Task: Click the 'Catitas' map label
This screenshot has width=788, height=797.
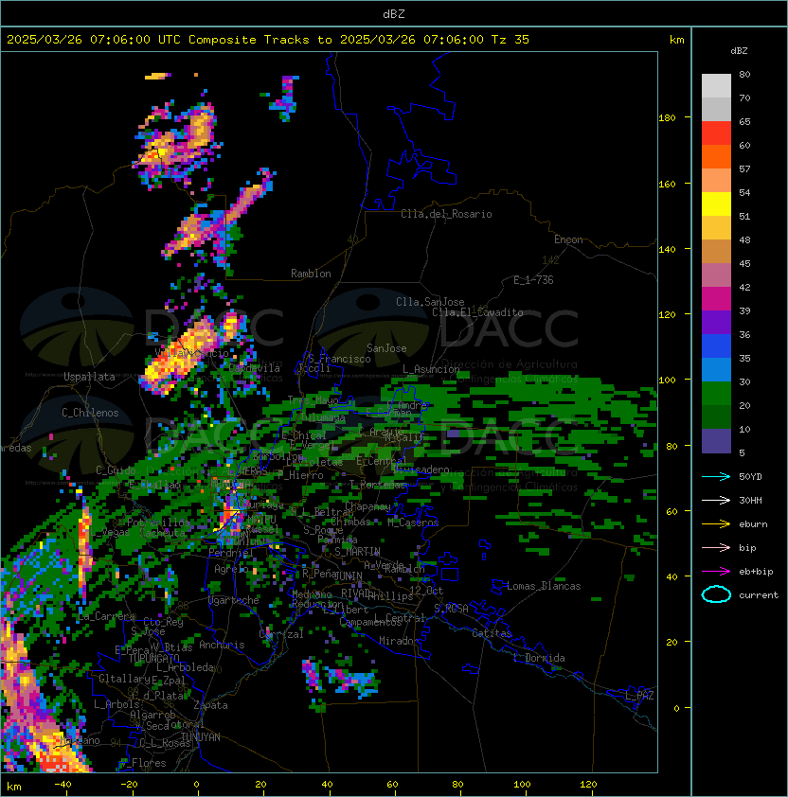Action: (x=492, y=633)
